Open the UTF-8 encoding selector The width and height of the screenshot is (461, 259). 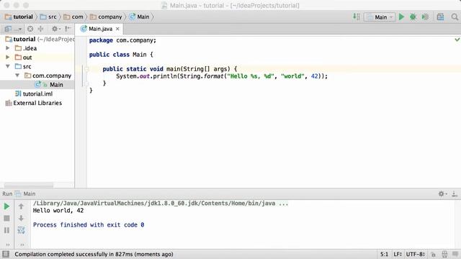415,254
